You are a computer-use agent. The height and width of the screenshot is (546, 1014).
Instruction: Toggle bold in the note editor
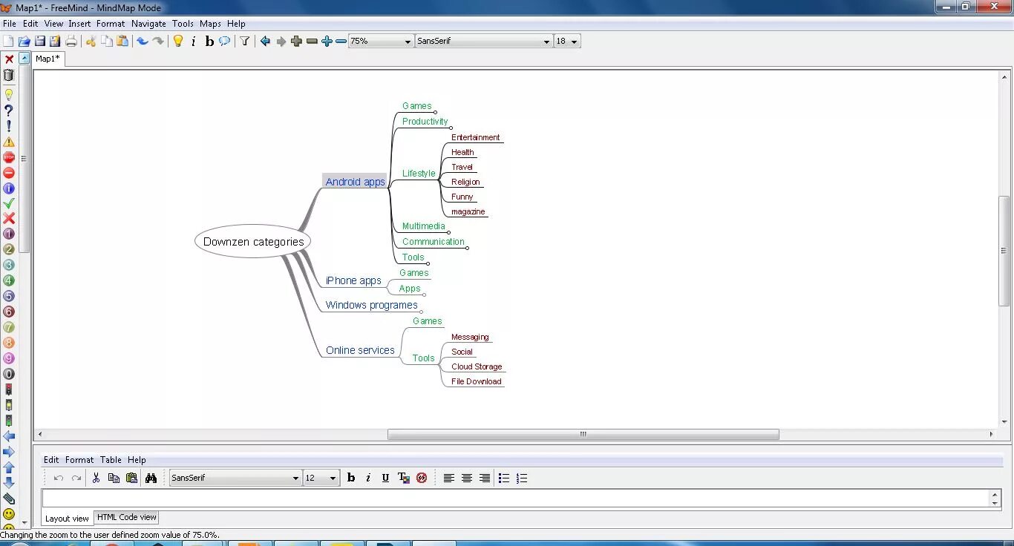pos(351,478)
